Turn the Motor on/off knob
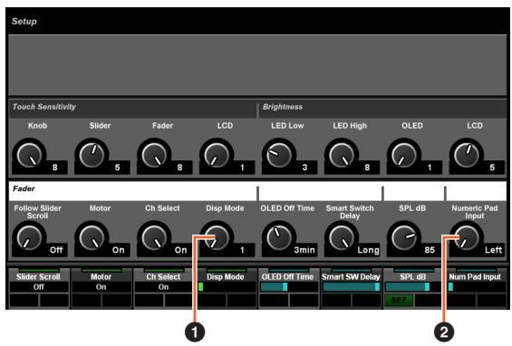Viewport: 512px width, 346px height. point(92,237)
